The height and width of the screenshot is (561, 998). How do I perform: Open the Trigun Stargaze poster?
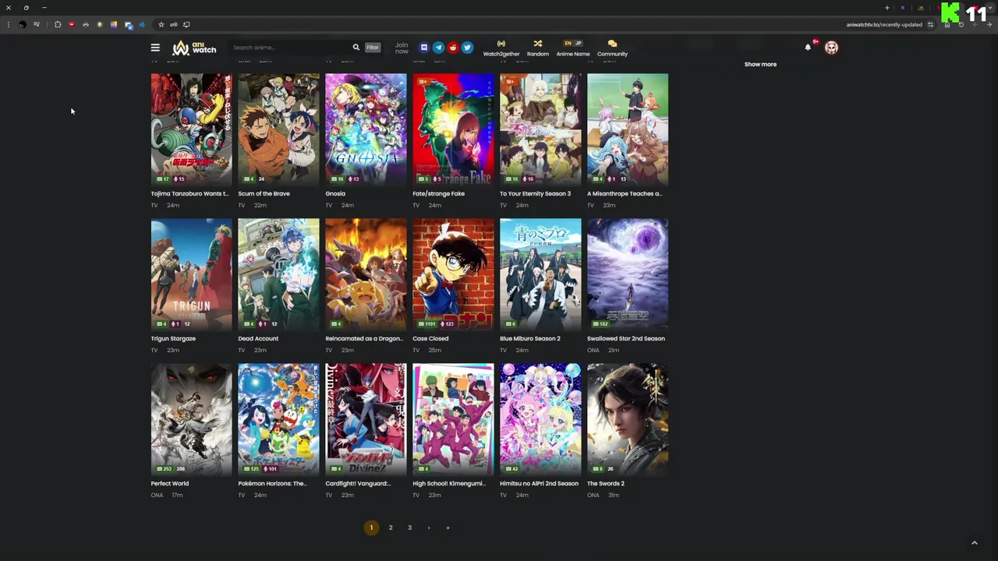[x=191, y=274]
